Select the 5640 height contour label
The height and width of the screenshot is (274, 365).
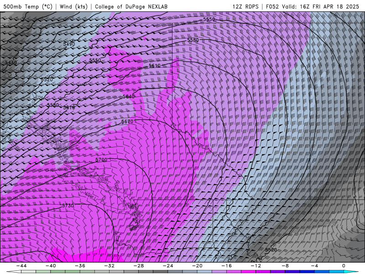129,96
